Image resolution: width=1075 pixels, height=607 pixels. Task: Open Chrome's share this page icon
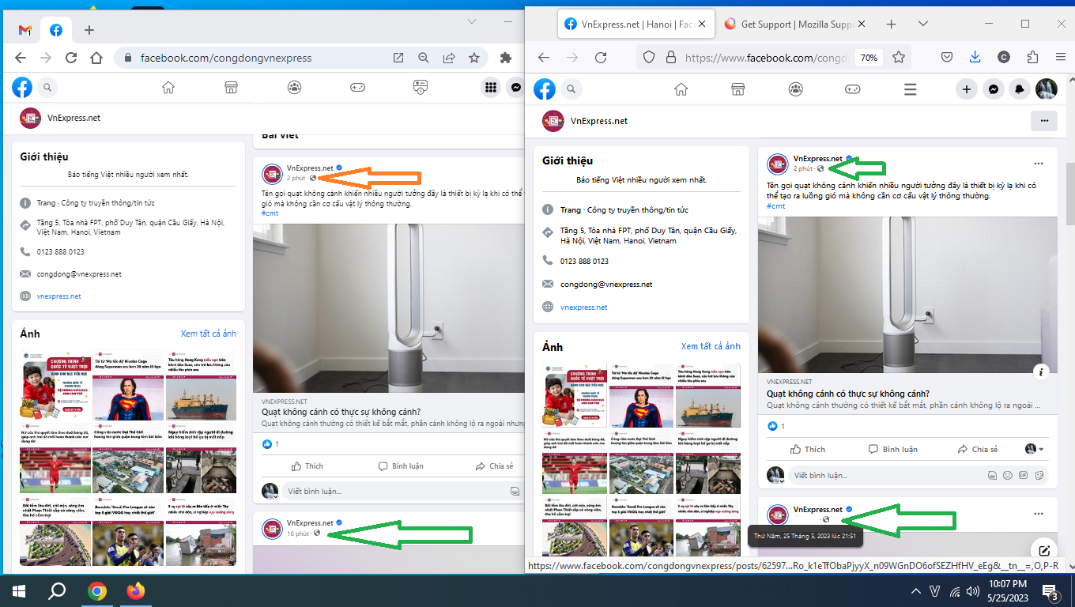coord(449,58)
